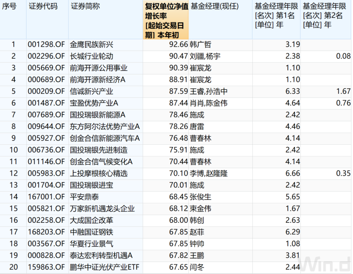Click growth value 75.91

tap(178, 150)
